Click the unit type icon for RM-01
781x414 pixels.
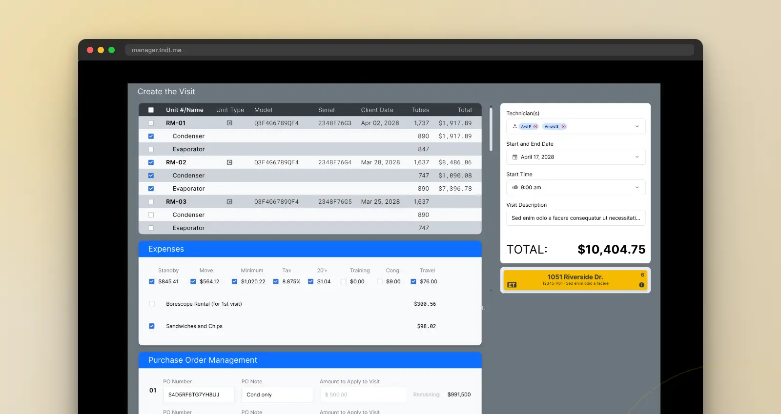pyautogui.click(x=229, y=123)
